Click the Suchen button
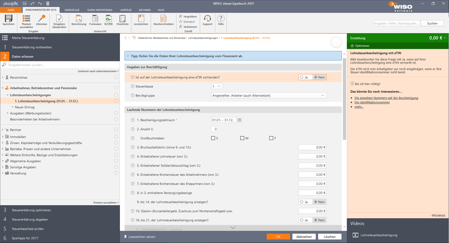The width and height of the screenshot is (449, 243). coord(432,23)
